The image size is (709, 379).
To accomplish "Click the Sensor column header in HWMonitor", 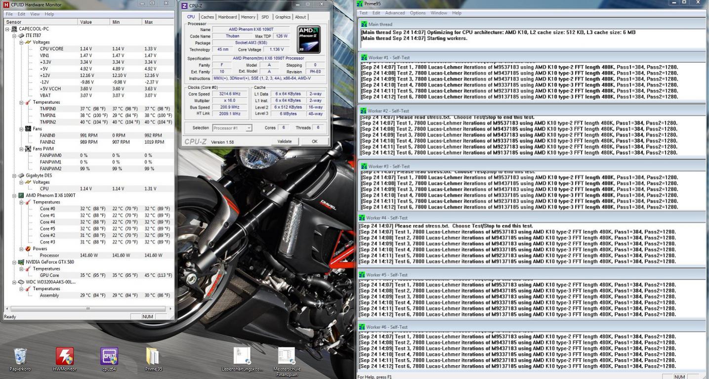I will [x=41, y=22].
